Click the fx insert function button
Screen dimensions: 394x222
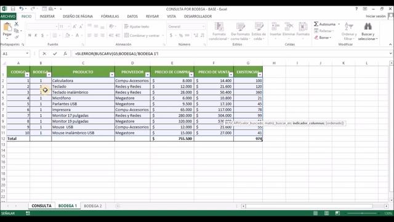pos(65,54)
